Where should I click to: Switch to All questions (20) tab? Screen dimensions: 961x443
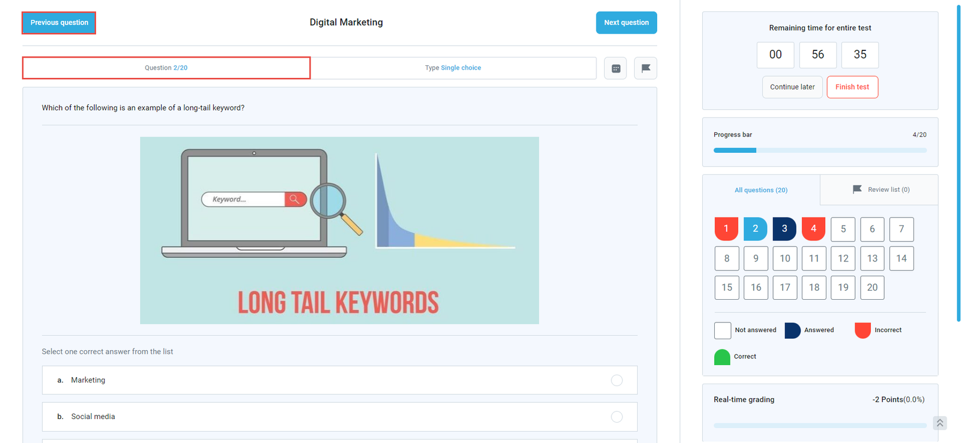(760, 190)
